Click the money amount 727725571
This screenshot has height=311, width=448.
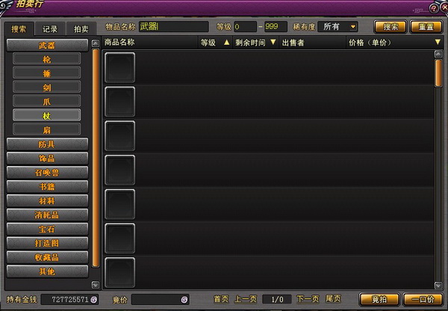coord(70,300)
